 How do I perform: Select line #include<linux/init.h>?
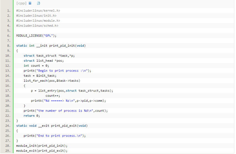[x=36, y=16]
